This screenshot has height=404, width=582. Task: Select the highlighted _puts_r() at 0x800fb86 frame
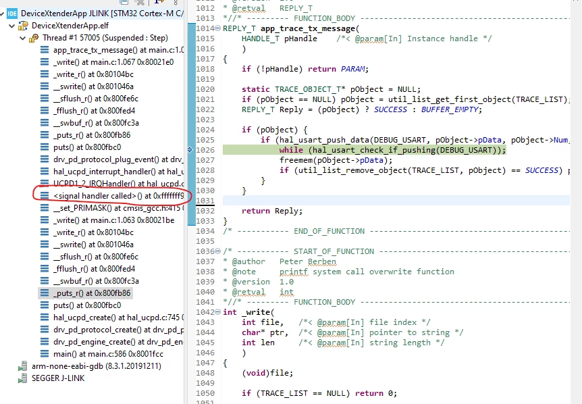(x=85, y=293)
